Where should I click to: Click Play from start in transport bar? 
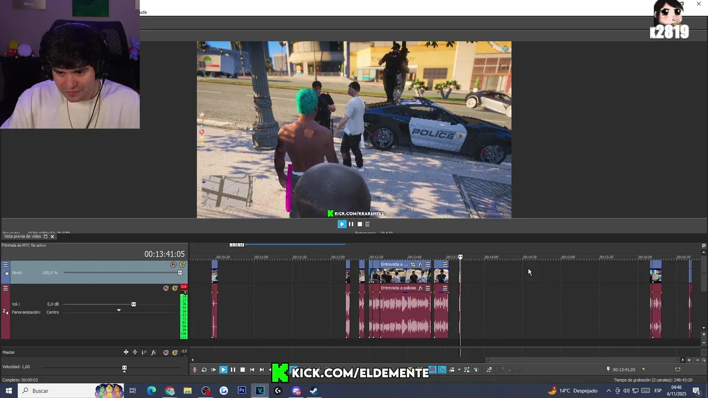pos(214,370)
